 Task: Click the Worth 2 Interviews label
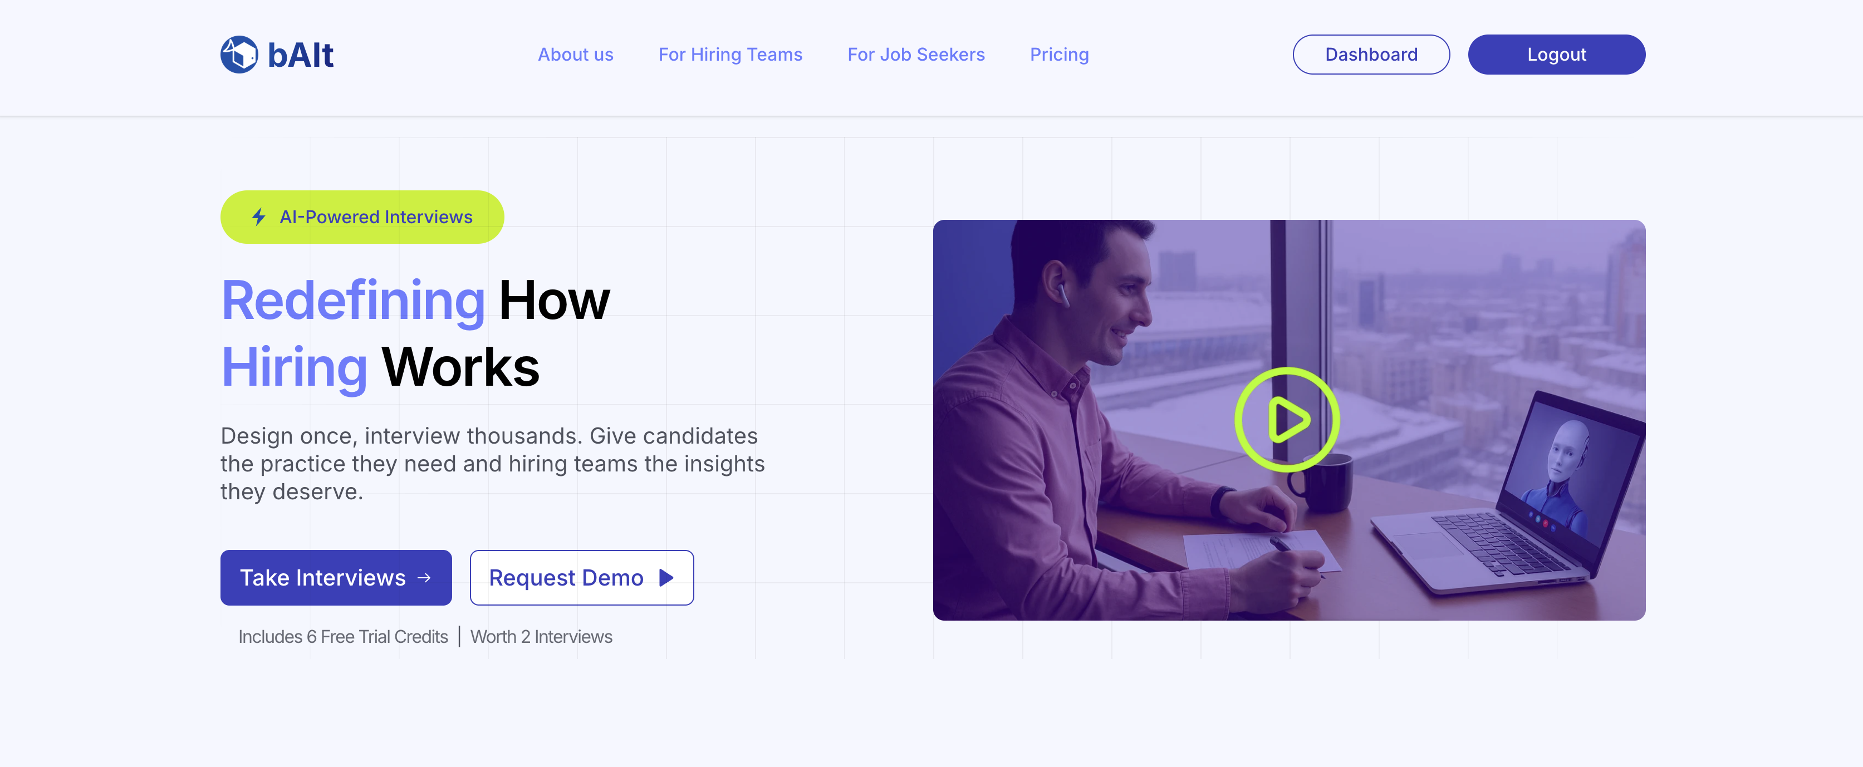point(541,637)
